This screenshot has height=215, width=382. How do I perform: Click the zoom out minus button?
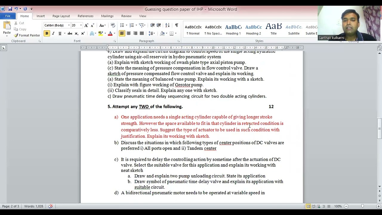[x=346, y=206]
